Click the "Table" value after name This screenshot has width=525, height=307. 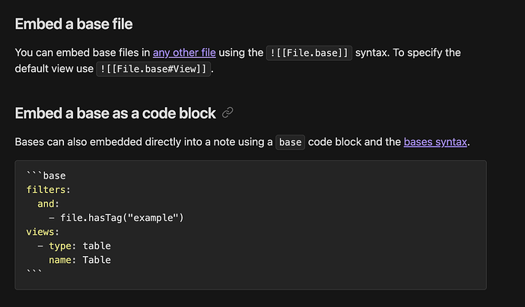[x=97, y=260]
